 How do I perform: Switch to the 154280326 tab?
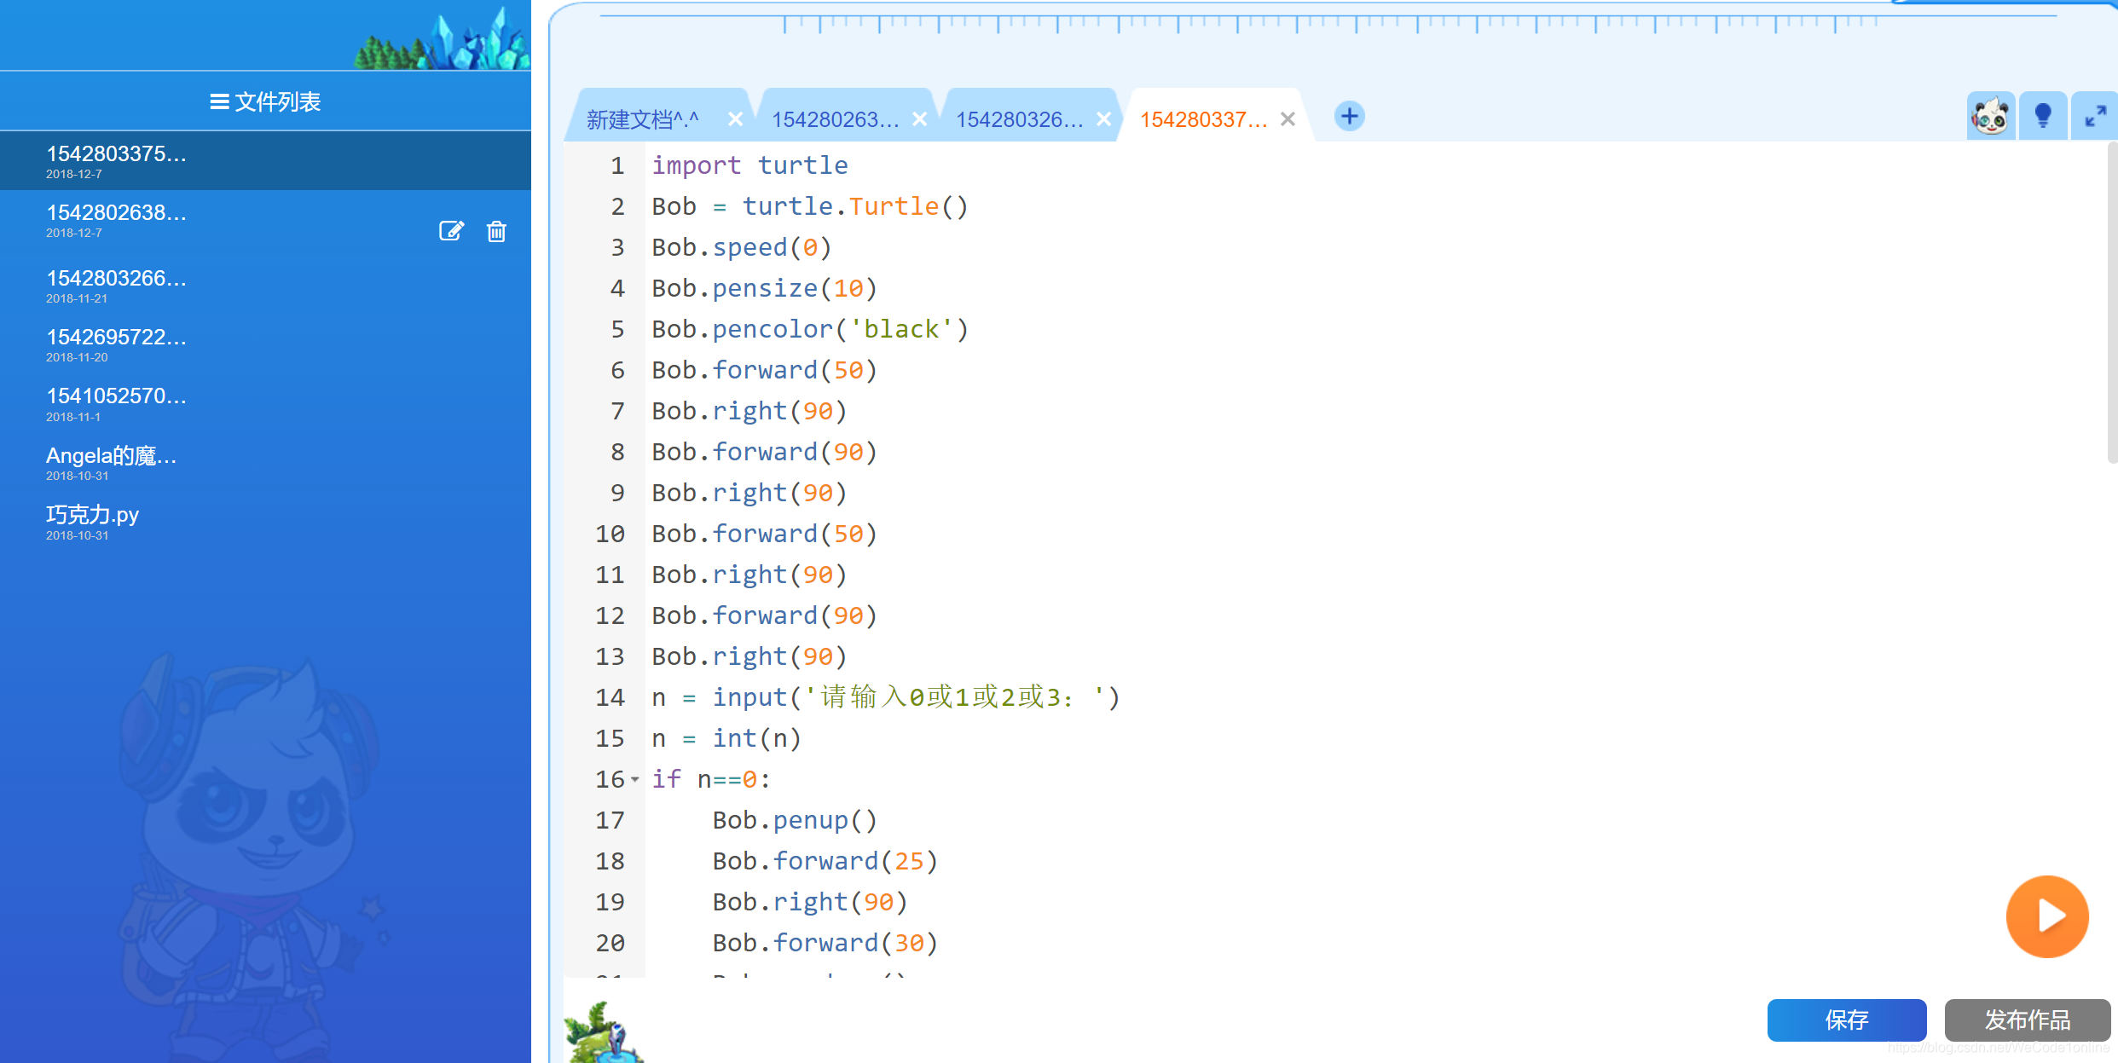(1019, 119)
